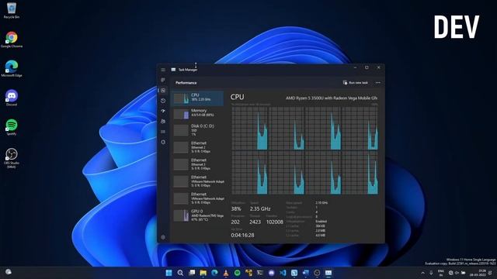
Task: Open the weather widget on taskbar
Action: [x=9, y=272]
